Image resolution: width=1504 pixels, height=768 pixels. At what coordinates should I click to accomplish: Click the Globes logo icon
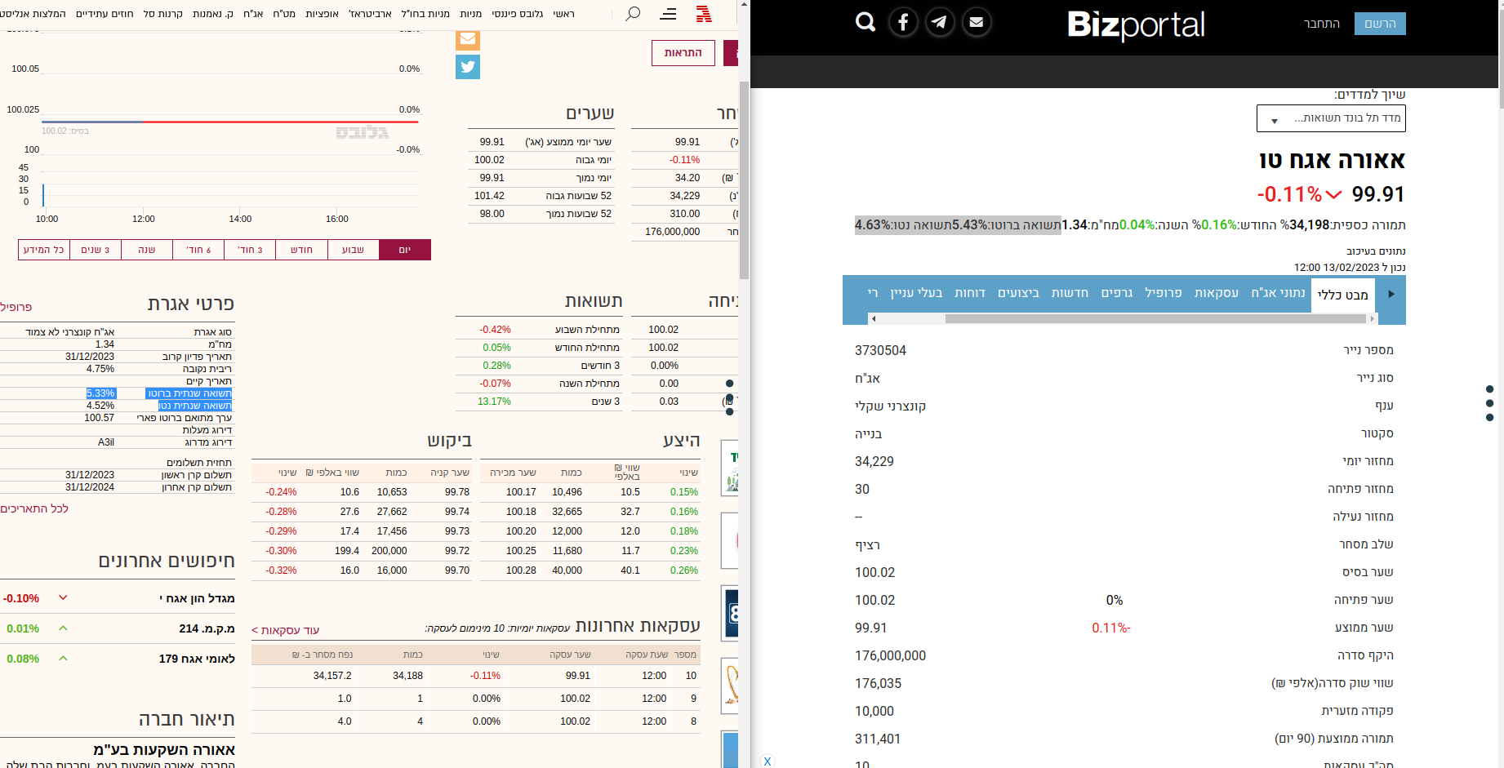pos(704,14)
